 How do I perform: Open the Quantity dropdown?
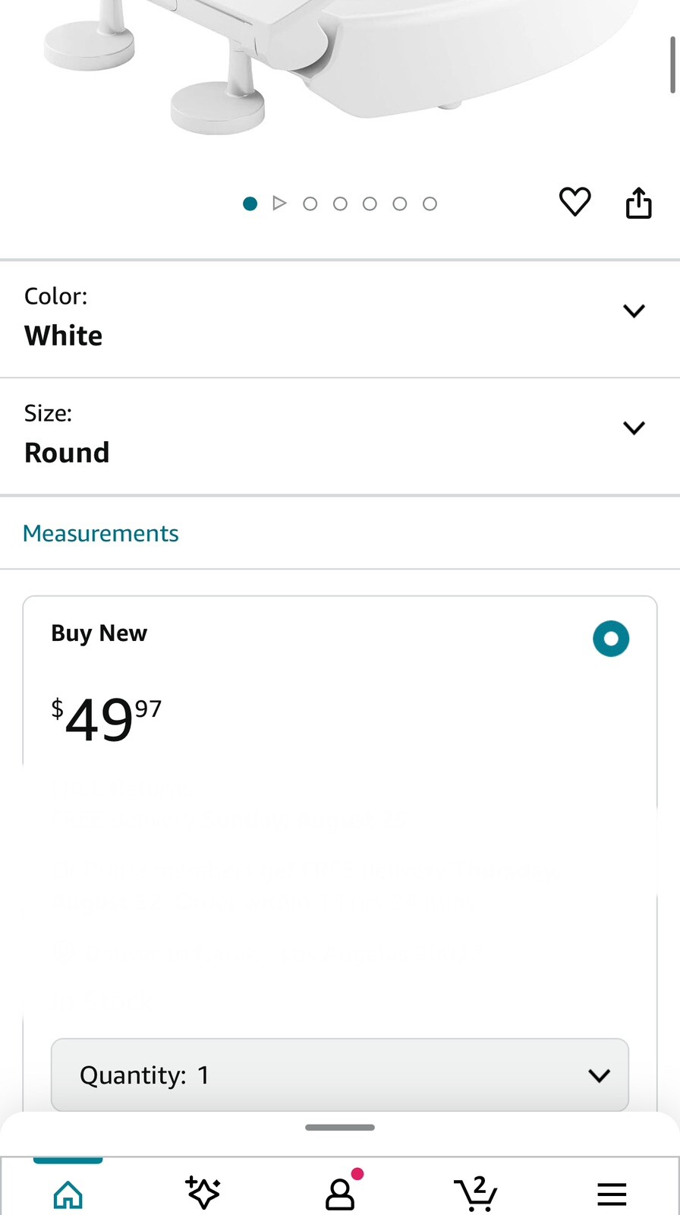tap(339, 1075)
